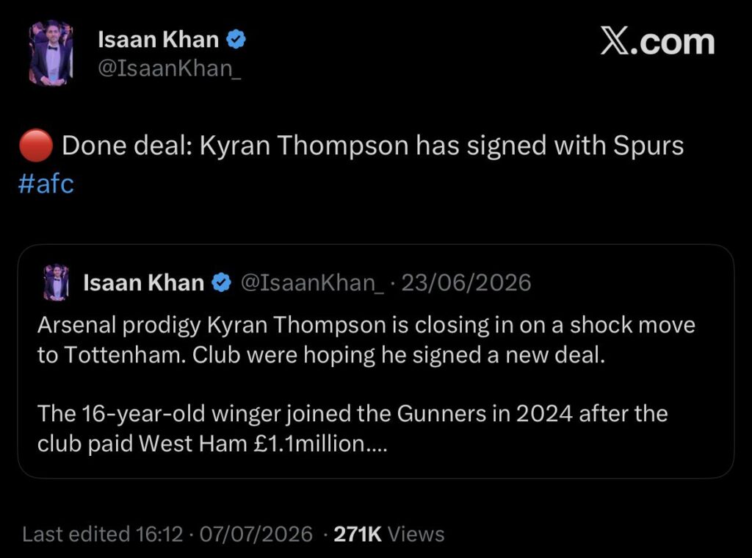Open the 271K Views count

389,534
